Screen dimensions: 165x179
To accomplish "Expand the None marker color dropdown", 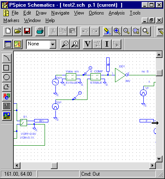I will pos(53,44).
